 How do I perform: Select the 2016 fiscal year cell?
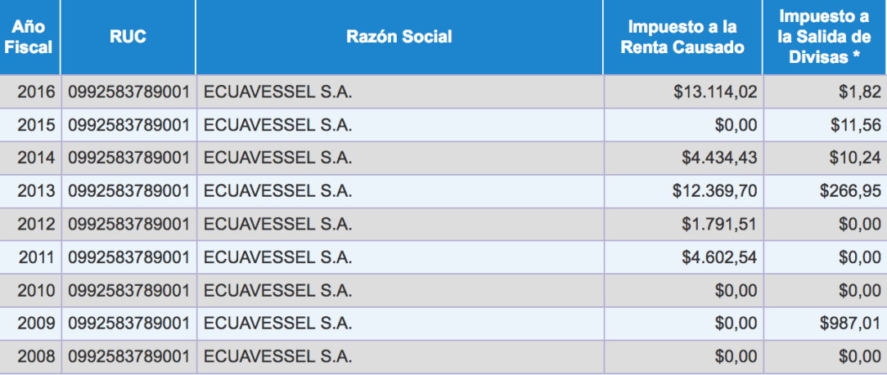[36, 92]
